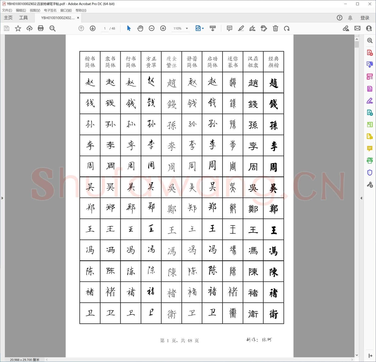
Task: Close the YBH010010002X02 document tab
Action: (x=78, y=18)
